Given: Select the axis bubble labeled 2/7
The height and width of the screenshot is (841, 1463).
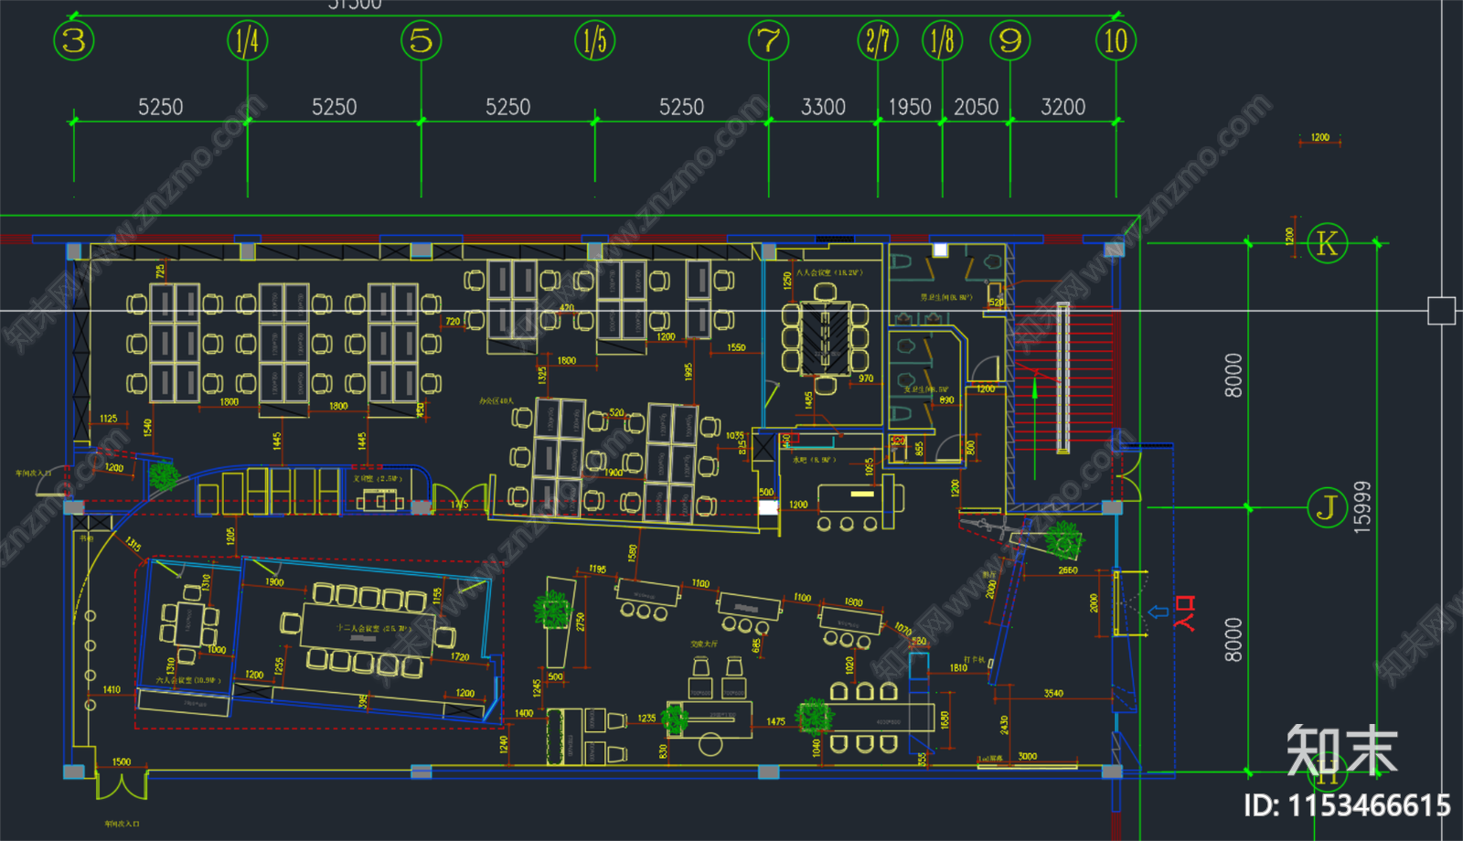Looking at the screenshot, I should [x=878, y=41].
